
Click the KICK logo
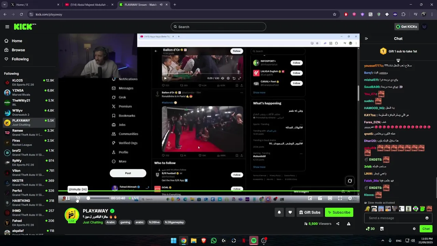point(25,27)
